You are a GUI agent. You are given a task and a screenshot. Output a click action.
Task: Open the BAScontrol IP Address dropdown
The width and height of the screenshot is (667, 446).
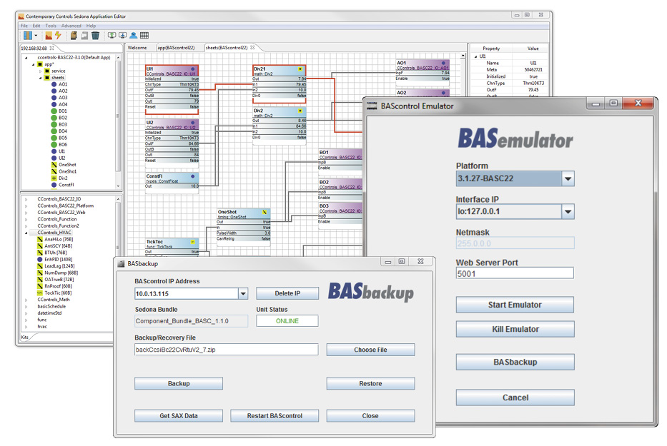tap(243, 293)
